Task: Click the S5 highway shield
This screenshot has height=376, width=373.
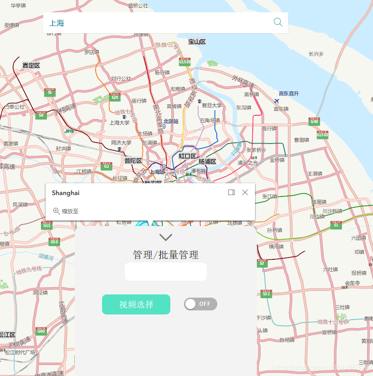Action: pos(50,93)
